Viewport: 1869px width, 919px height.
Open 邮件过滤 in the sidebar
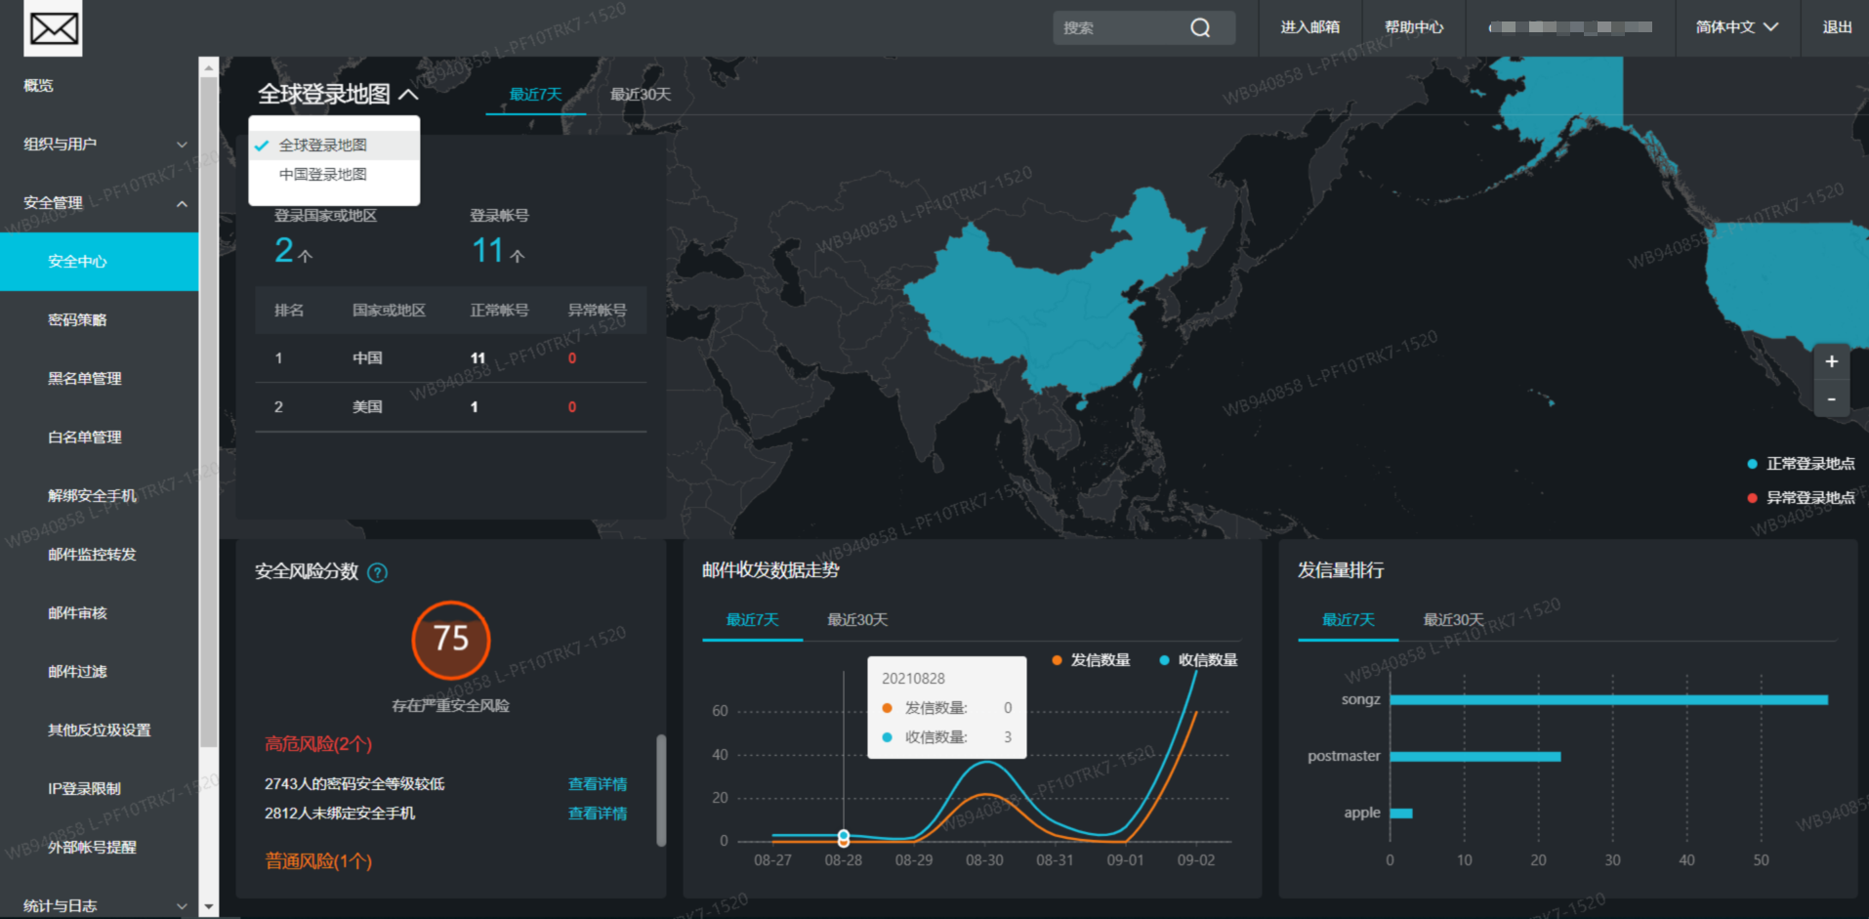[77, 672]
